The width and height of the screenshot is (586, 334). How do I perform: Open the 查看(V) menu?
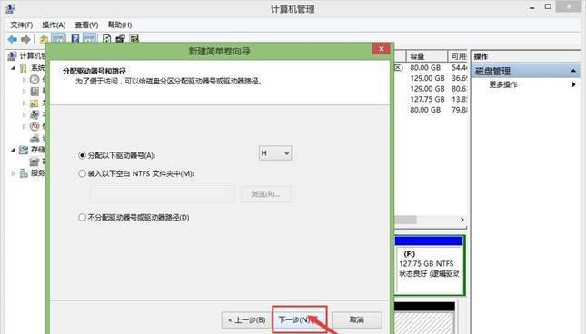click(86, 25)
